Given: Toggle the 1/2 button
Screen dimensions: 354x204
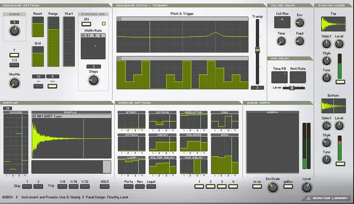Looking at the screenshot, I should point(14,65).
